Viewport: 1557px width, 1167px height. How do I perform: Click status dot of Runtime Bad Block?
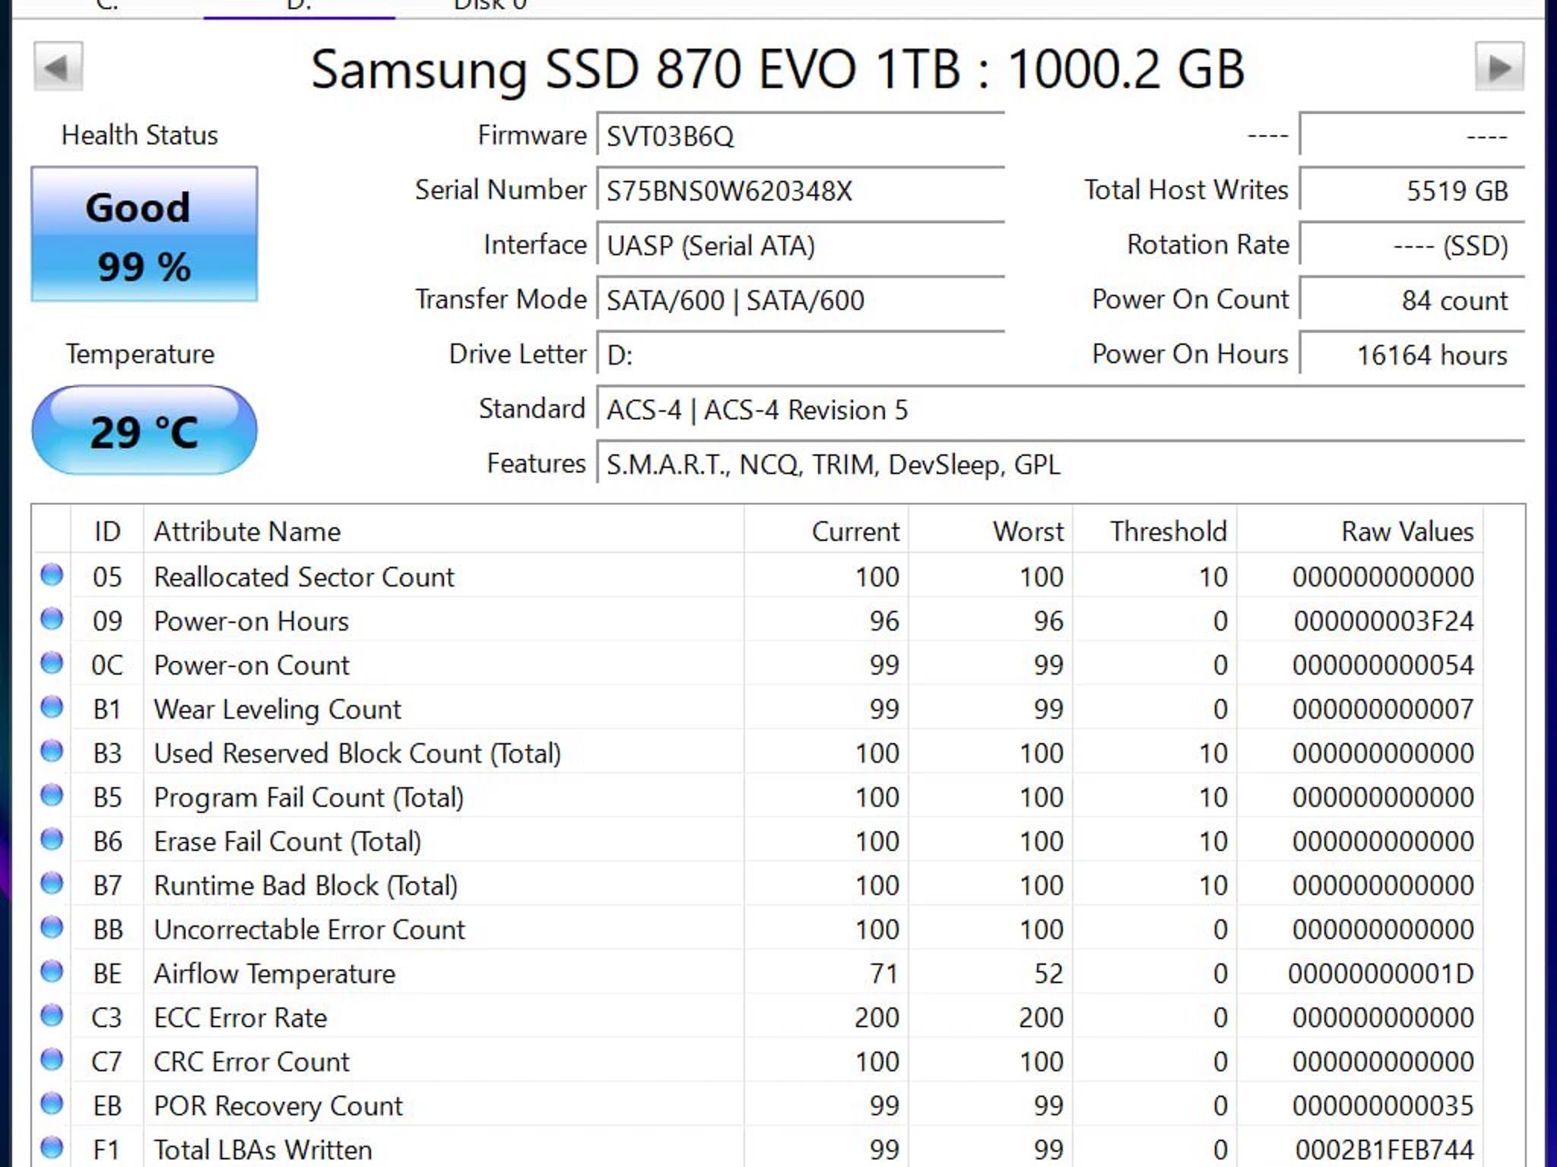(52, 884)
